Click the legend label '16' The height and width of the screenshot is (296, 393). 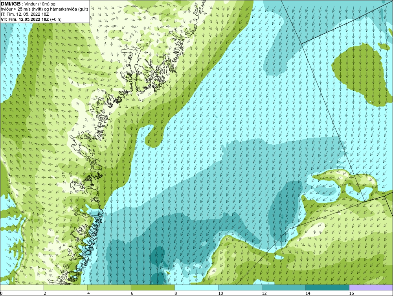[x=351, y=293]
